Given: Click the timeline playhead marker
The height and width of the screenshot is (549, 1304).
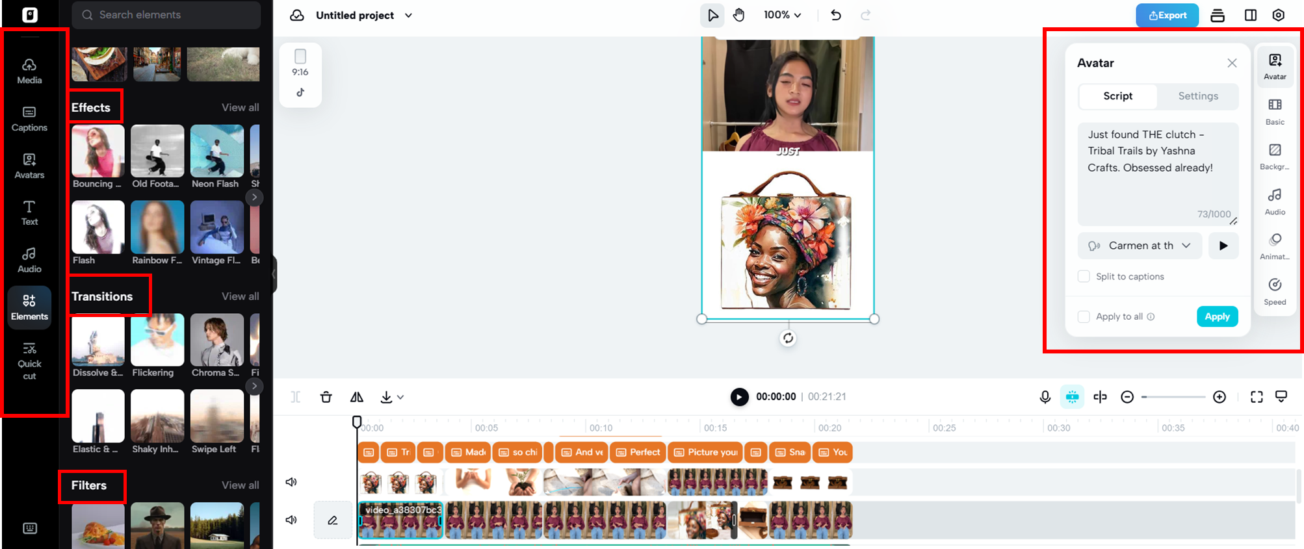Looking at the screenshot, I should coord(357,422).
